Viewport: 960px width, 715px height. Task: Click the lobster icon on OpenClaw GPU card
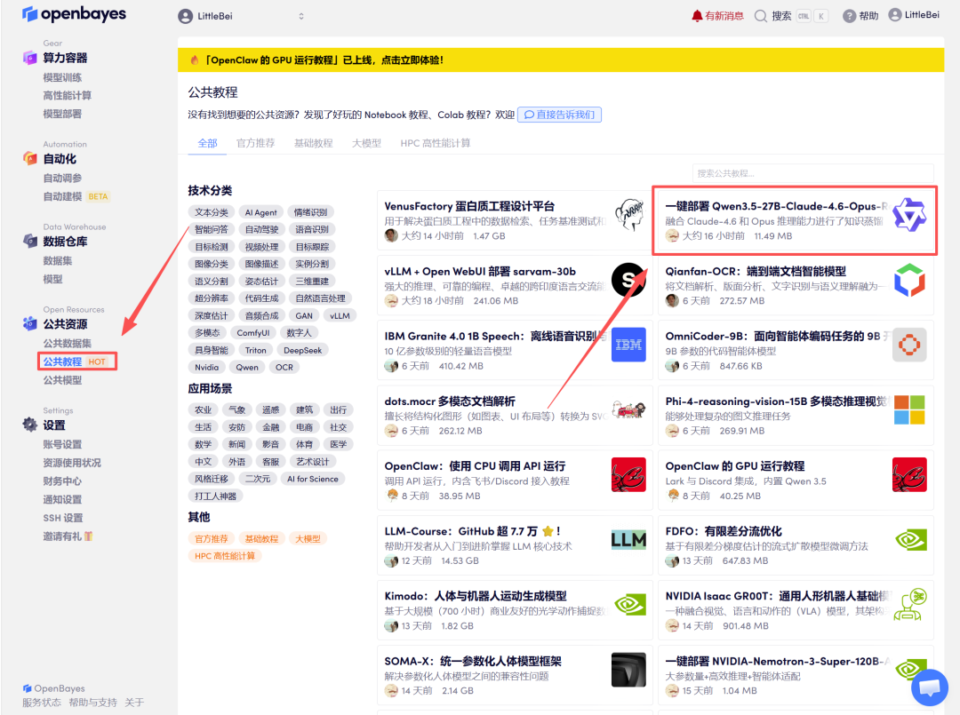tap(909, 474)
